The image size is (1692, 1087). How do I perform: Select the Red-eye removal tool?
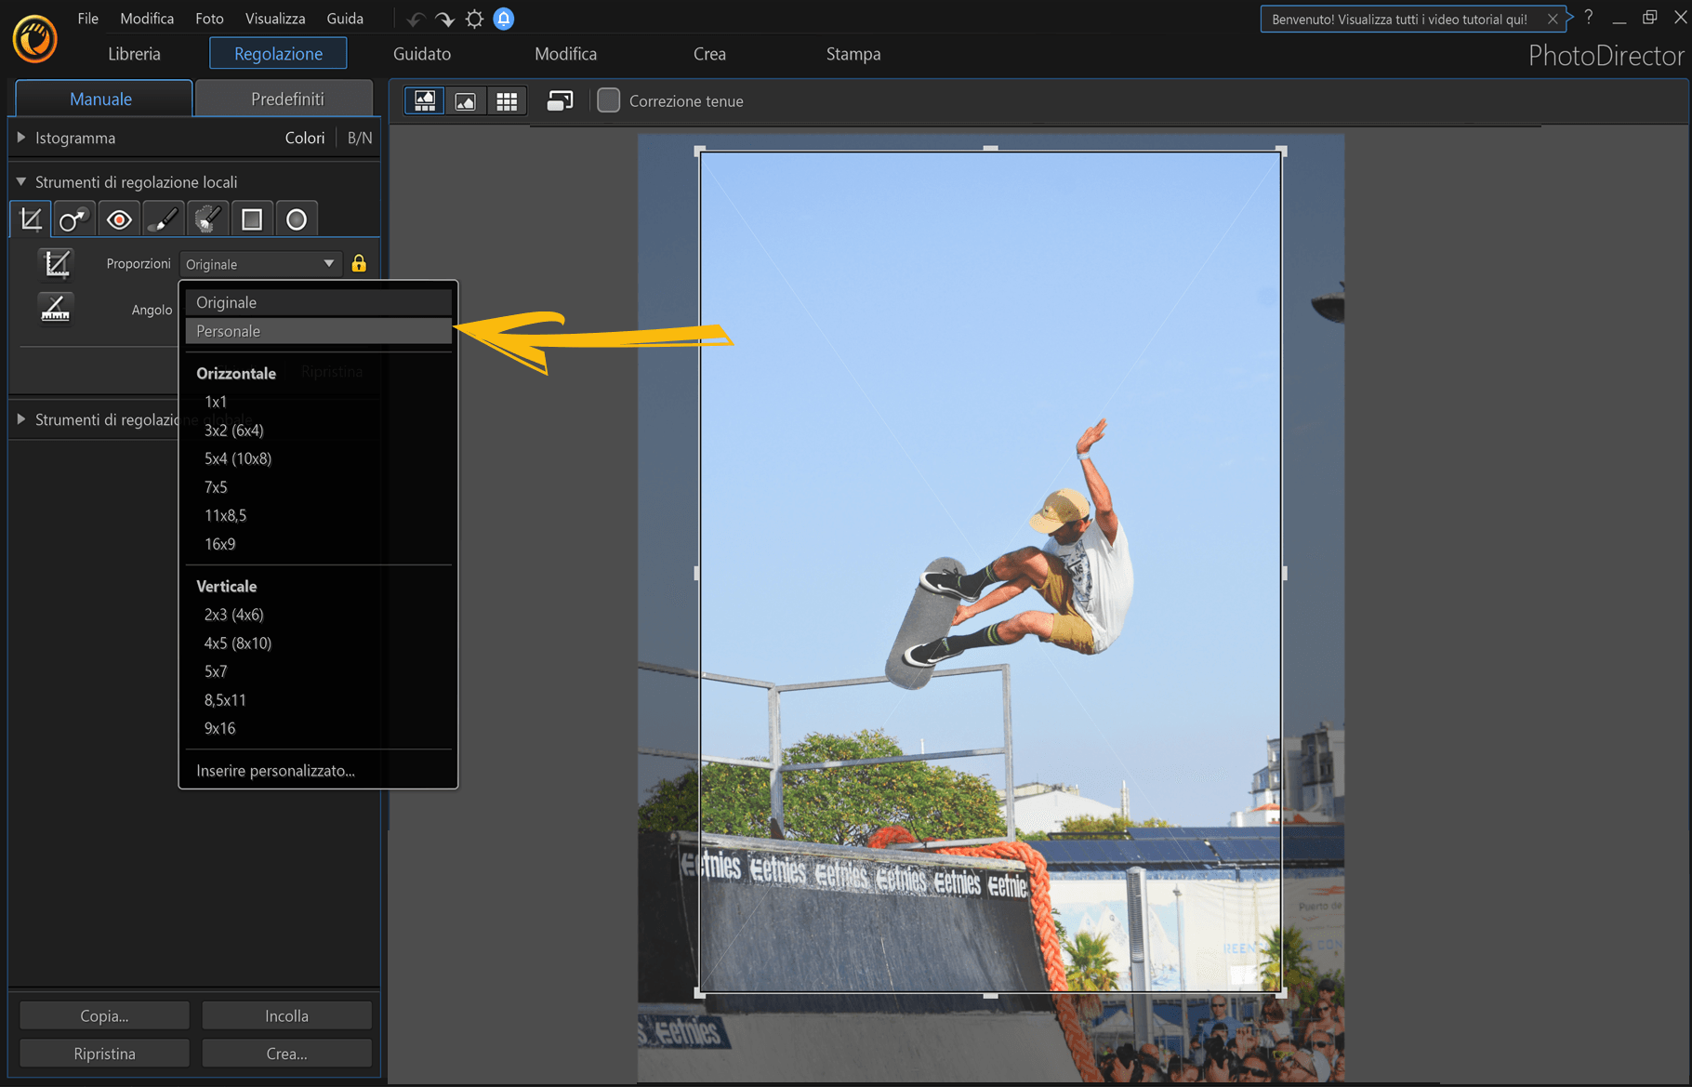tap(119, 219)
